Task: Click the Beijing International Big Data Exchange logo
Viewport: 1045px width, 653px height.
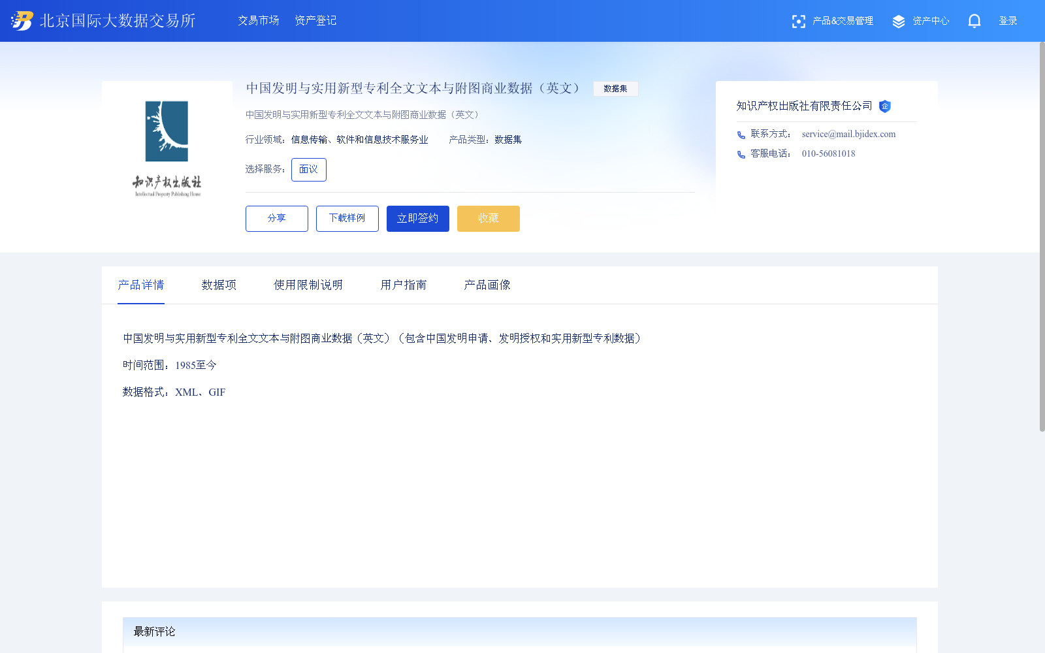Action: pos(22,21)
